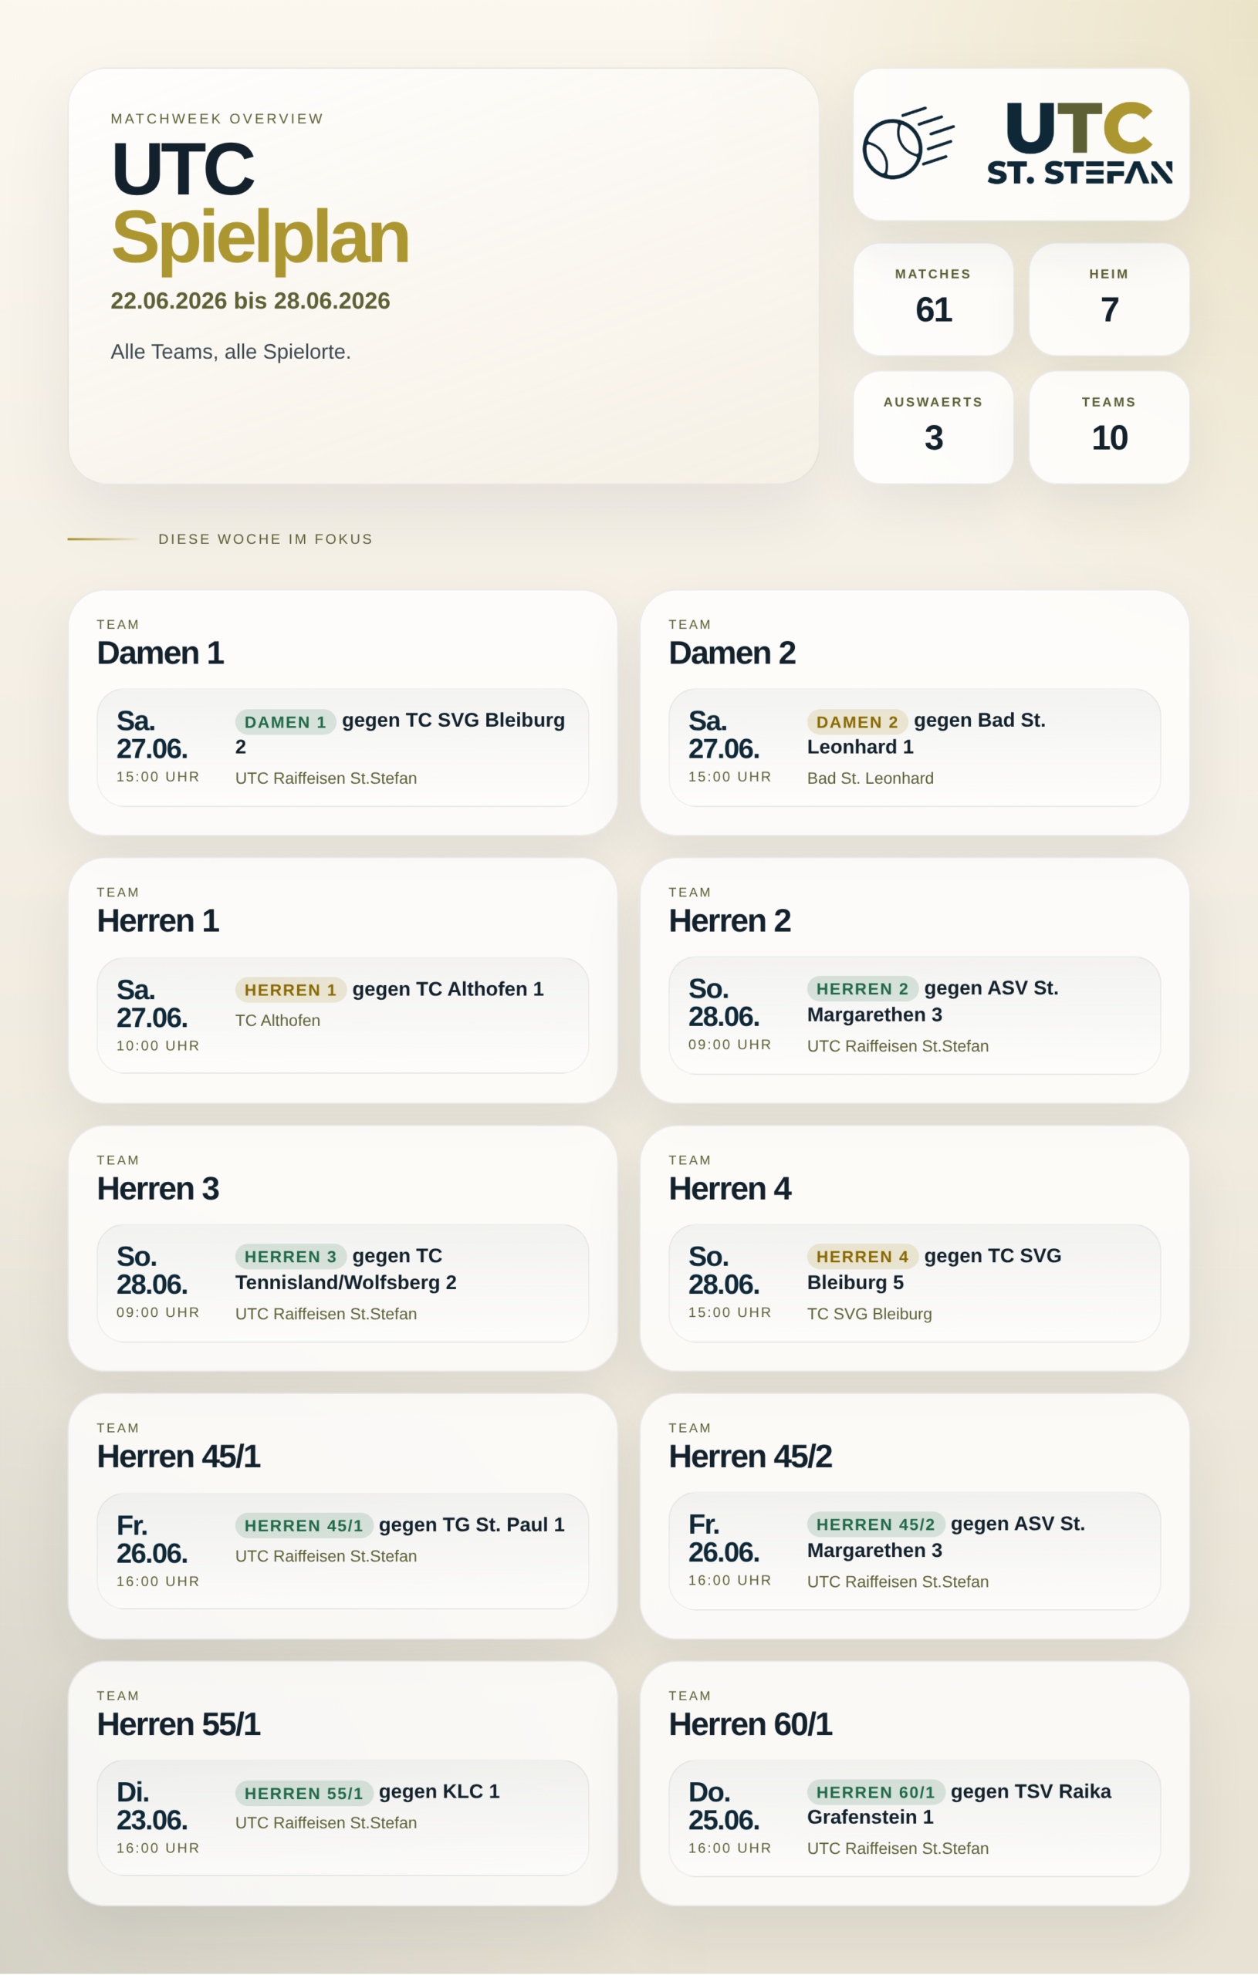This screenshot has width=1258, height=1975.
Task: Open the Herren 2 team heading
Action: 729,920
